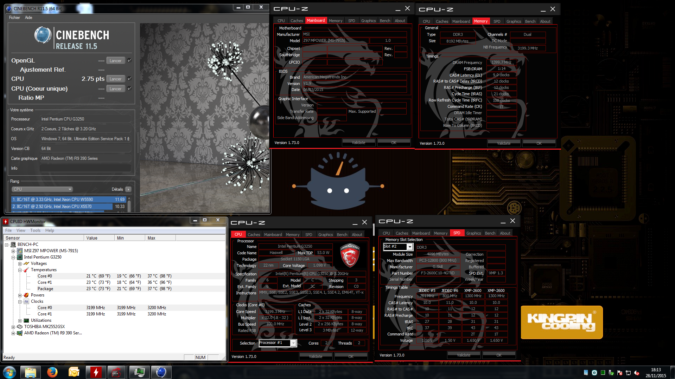Expand the TOSHIBA MK2552GSX tree node
This screenshot has height=379, width=675.
coord(13,327)
